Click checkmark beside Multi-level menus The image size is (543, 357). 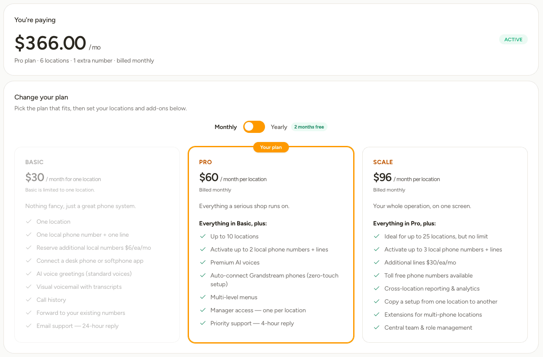tap(202, 297)
